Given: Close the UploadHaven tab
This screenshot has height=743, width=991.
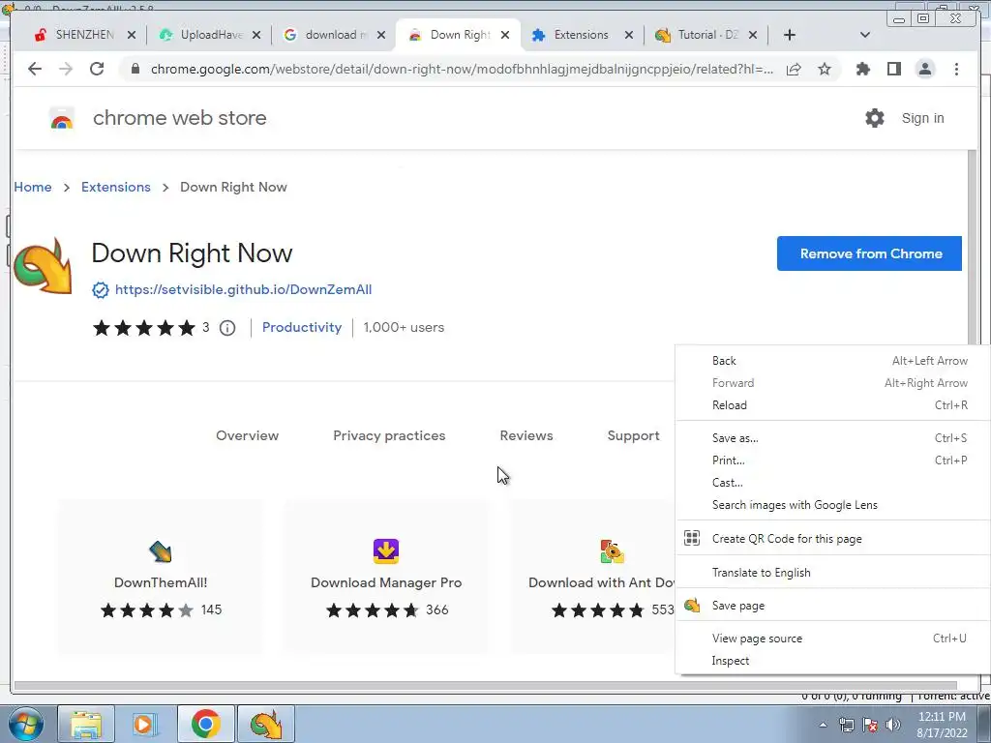Looking at the screenshot, I should (x=255, y=36).
